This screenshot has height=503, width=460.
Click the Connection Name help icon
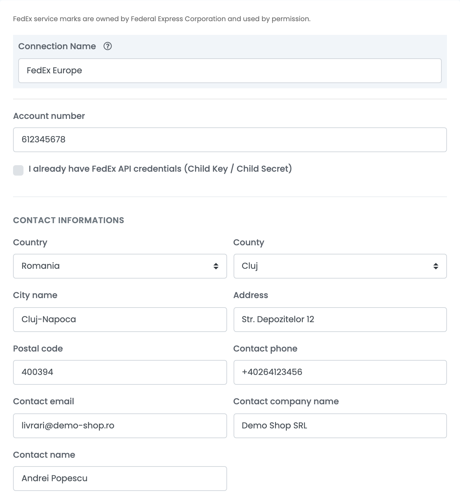pyautogui.click(x=108, y=46)
